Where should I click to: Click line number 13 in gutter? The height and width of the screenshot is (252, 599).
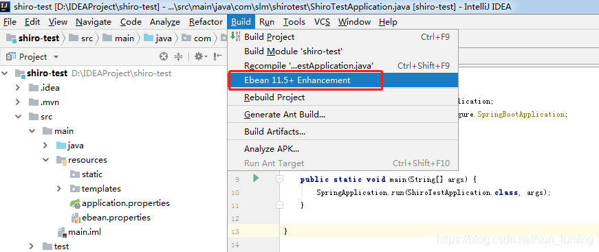pos(235,231)
